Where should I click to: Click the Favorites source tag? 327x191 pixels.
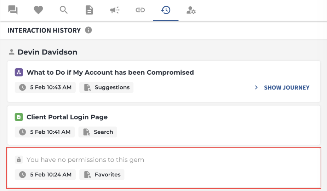click(102, 174)
